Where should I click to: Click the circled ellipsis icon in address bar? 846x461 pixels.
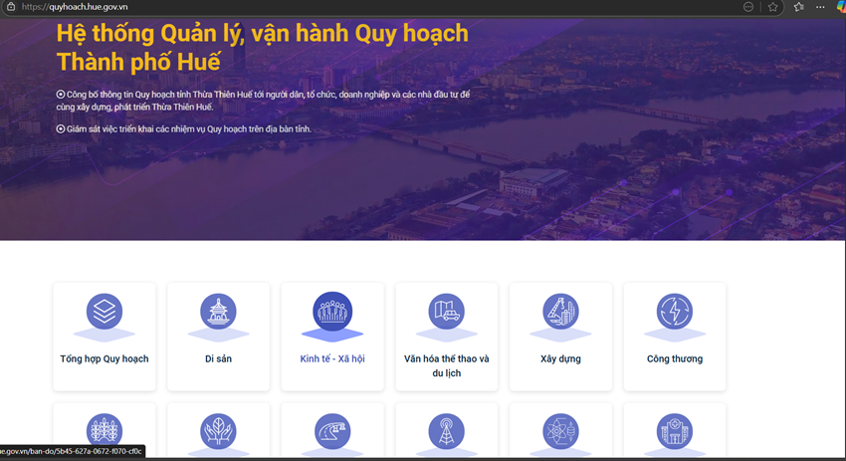(748, 7)
